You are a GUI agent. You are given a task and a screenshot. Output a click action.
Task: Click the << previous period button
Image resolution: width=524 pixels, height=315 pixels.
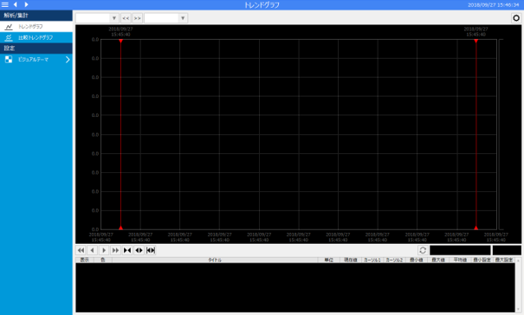point(126,18)
